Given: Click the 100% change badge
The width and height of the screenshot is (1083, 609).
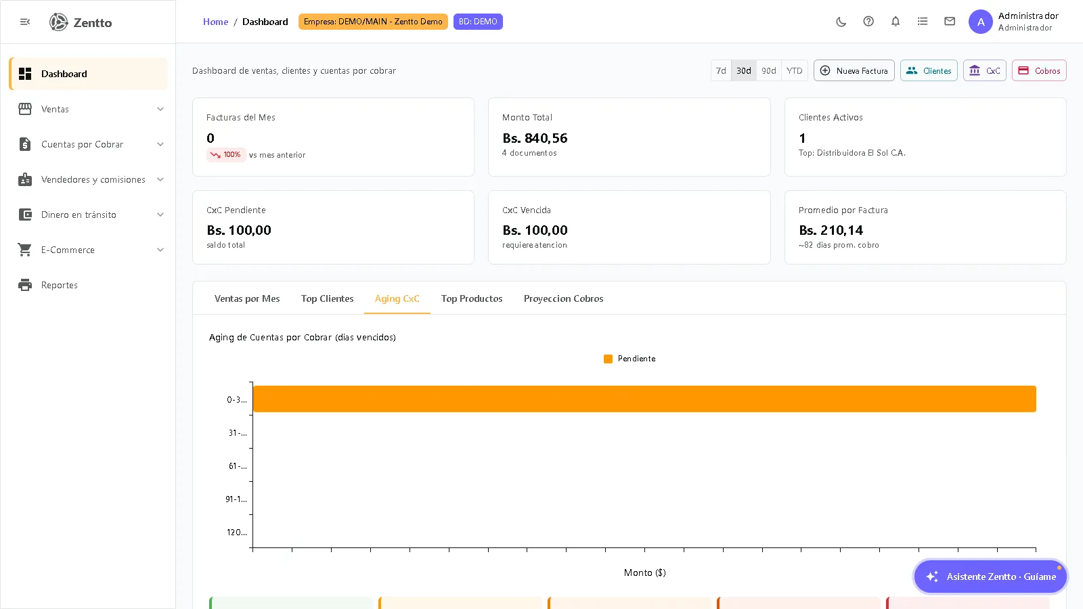Looking at the screenshot, I should tap(226, 155).
